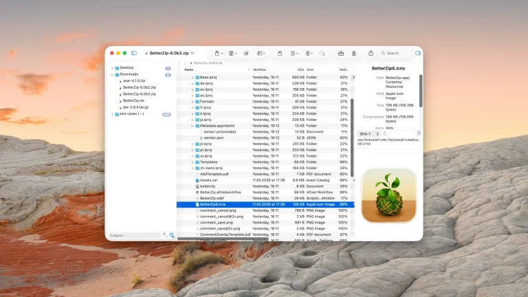Select BetterZip.rar in the sidebar
528x297 pixels.
[x=133, y=100]
